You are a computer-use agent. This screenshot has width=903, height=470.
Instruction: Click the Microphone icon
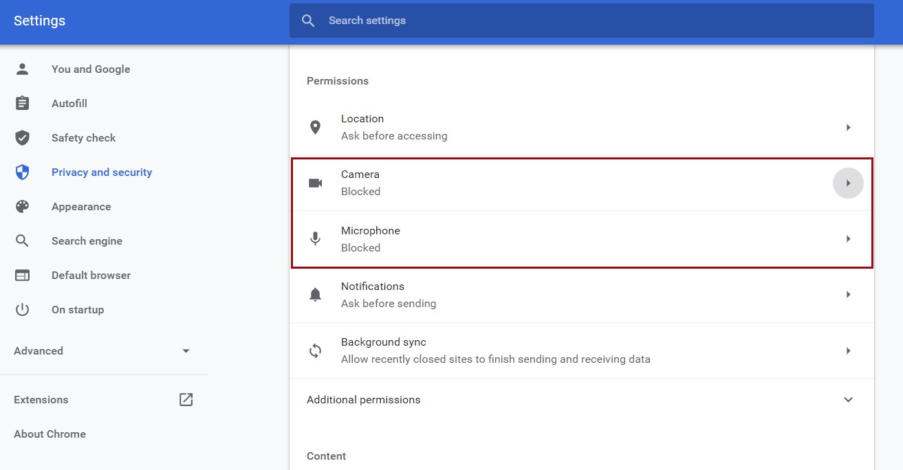(315, 238)
